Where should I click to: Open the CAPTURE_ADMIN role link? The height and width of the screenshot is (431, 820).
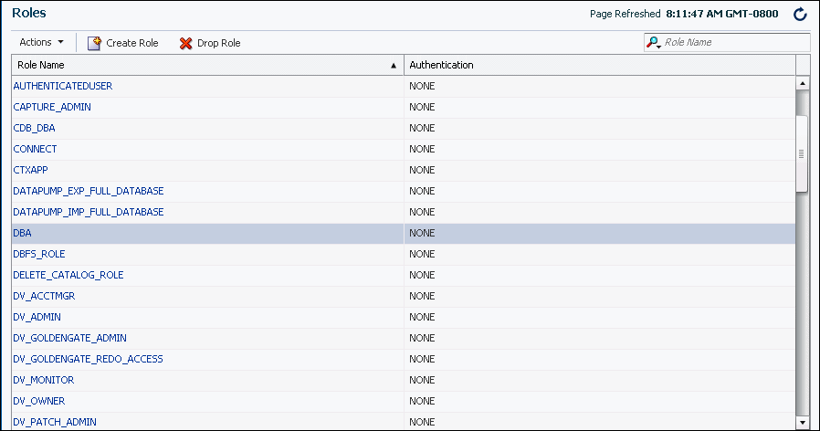pyautogui.click(x=52, y=107)
